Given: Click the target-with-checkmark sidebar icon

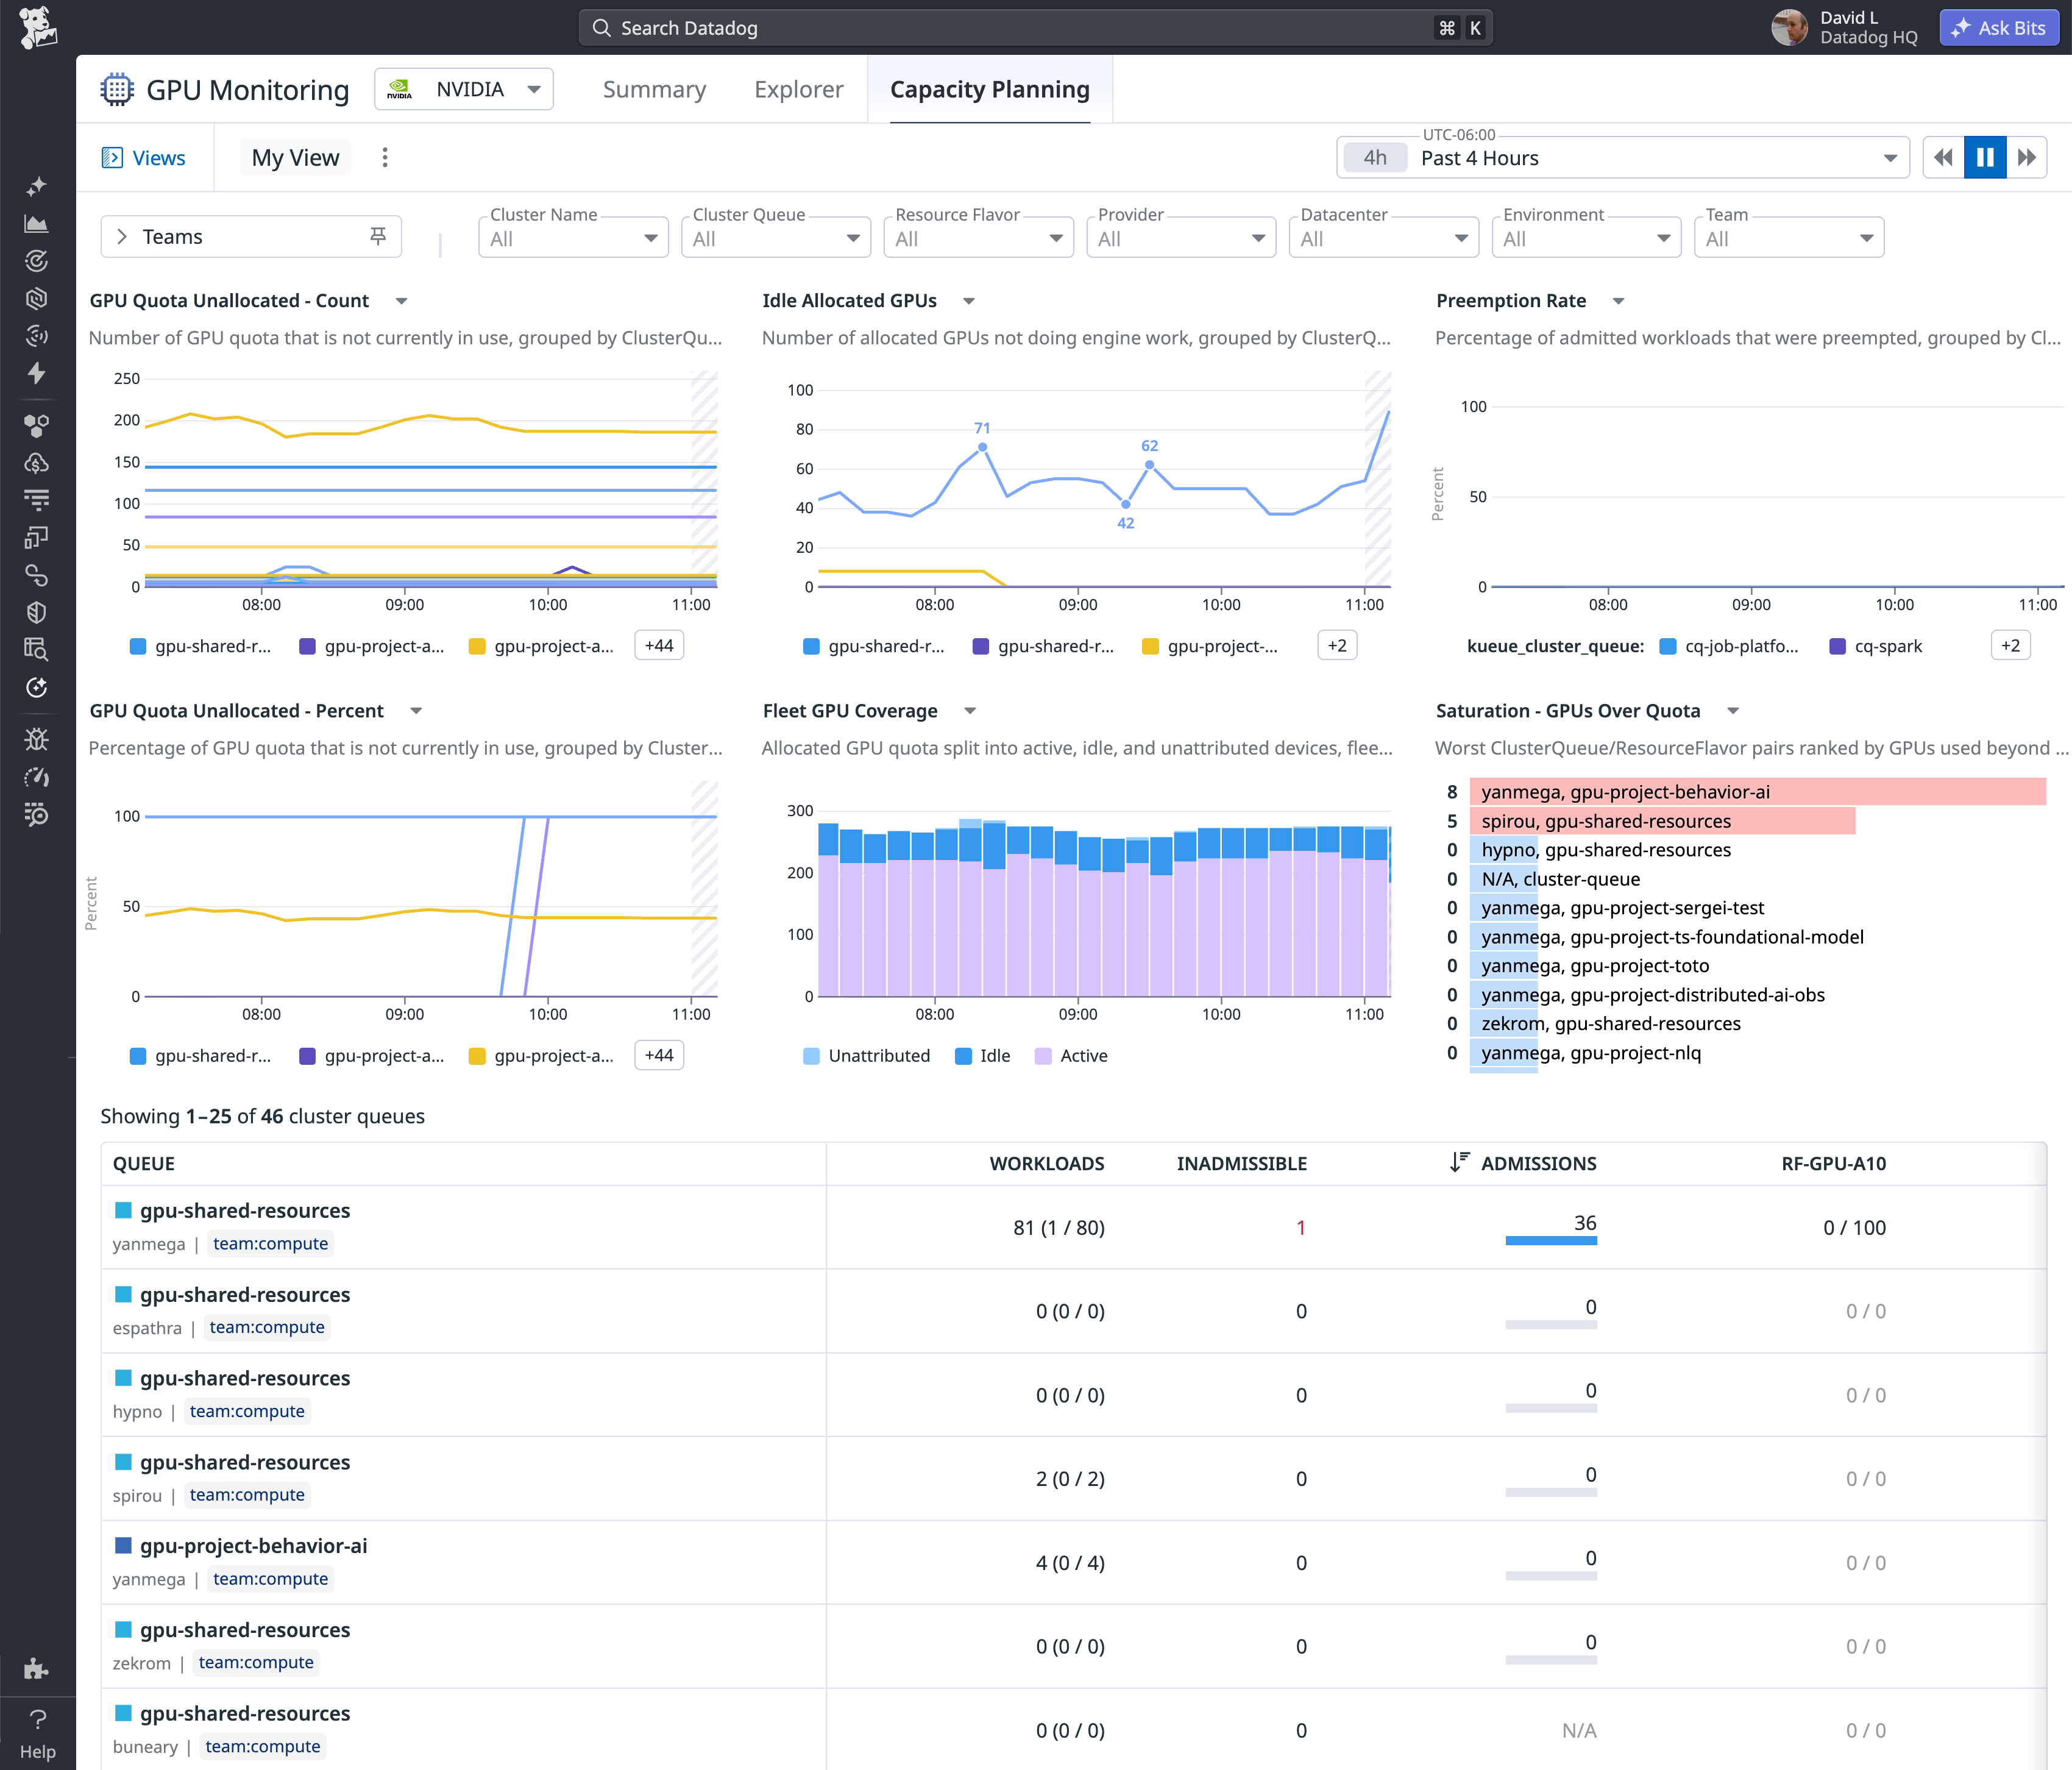Looking at the screenshot, I should point(37,261).
